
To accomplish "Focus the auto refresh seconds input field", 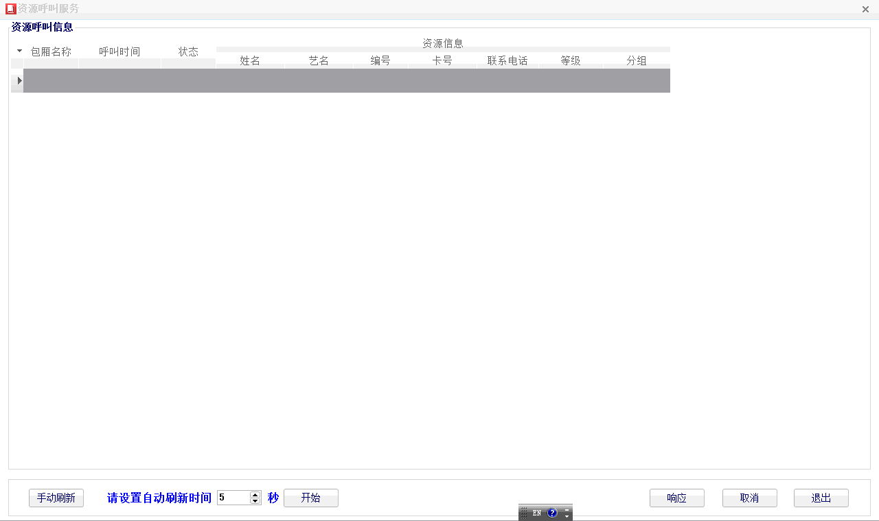I will click(233, 498).
